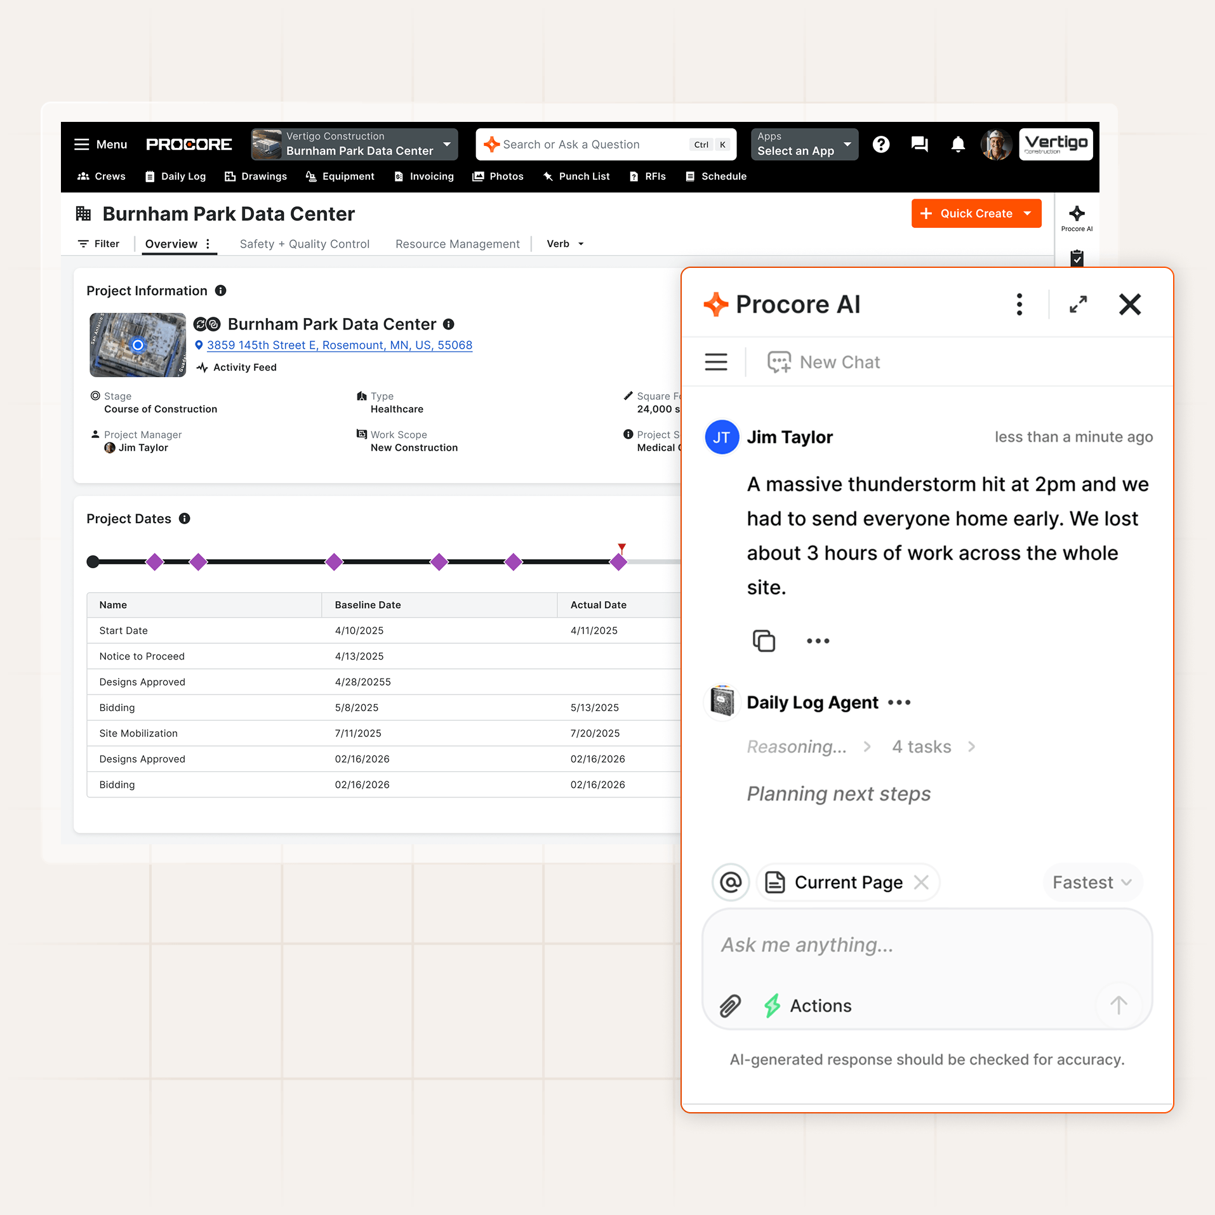Open the conversations chat icon in the header
This screenshot has height=1215, width=1215.
pos(919,145)
